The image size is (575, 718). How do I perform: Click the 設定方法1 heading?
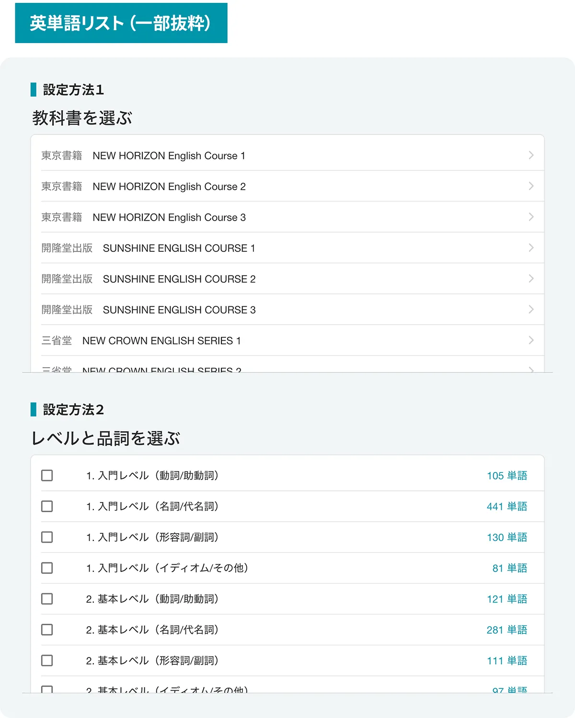73,90
